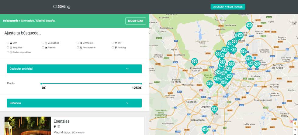
Task: Toggle the WIFI checkbox
Action: tap(113, 43)
